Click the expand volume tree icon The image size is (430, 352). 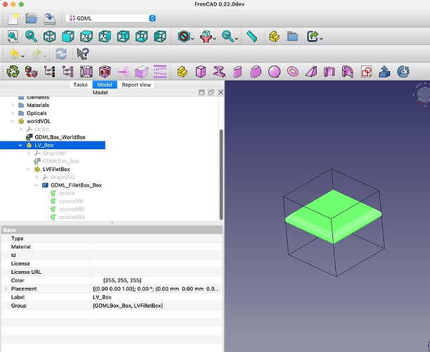(x=50, y=72)
